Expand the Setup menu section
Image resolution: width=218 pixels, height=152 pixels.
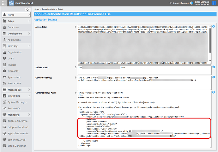(29, 21)
